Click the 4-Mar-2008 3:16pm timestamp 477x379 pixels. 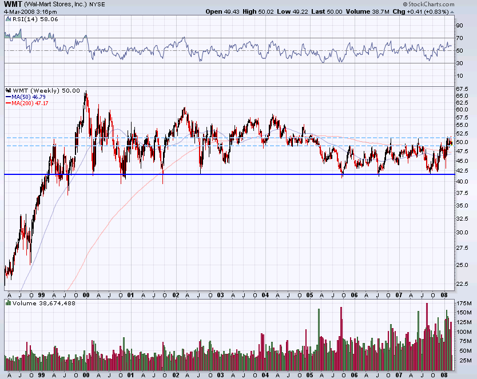(30, 12)
